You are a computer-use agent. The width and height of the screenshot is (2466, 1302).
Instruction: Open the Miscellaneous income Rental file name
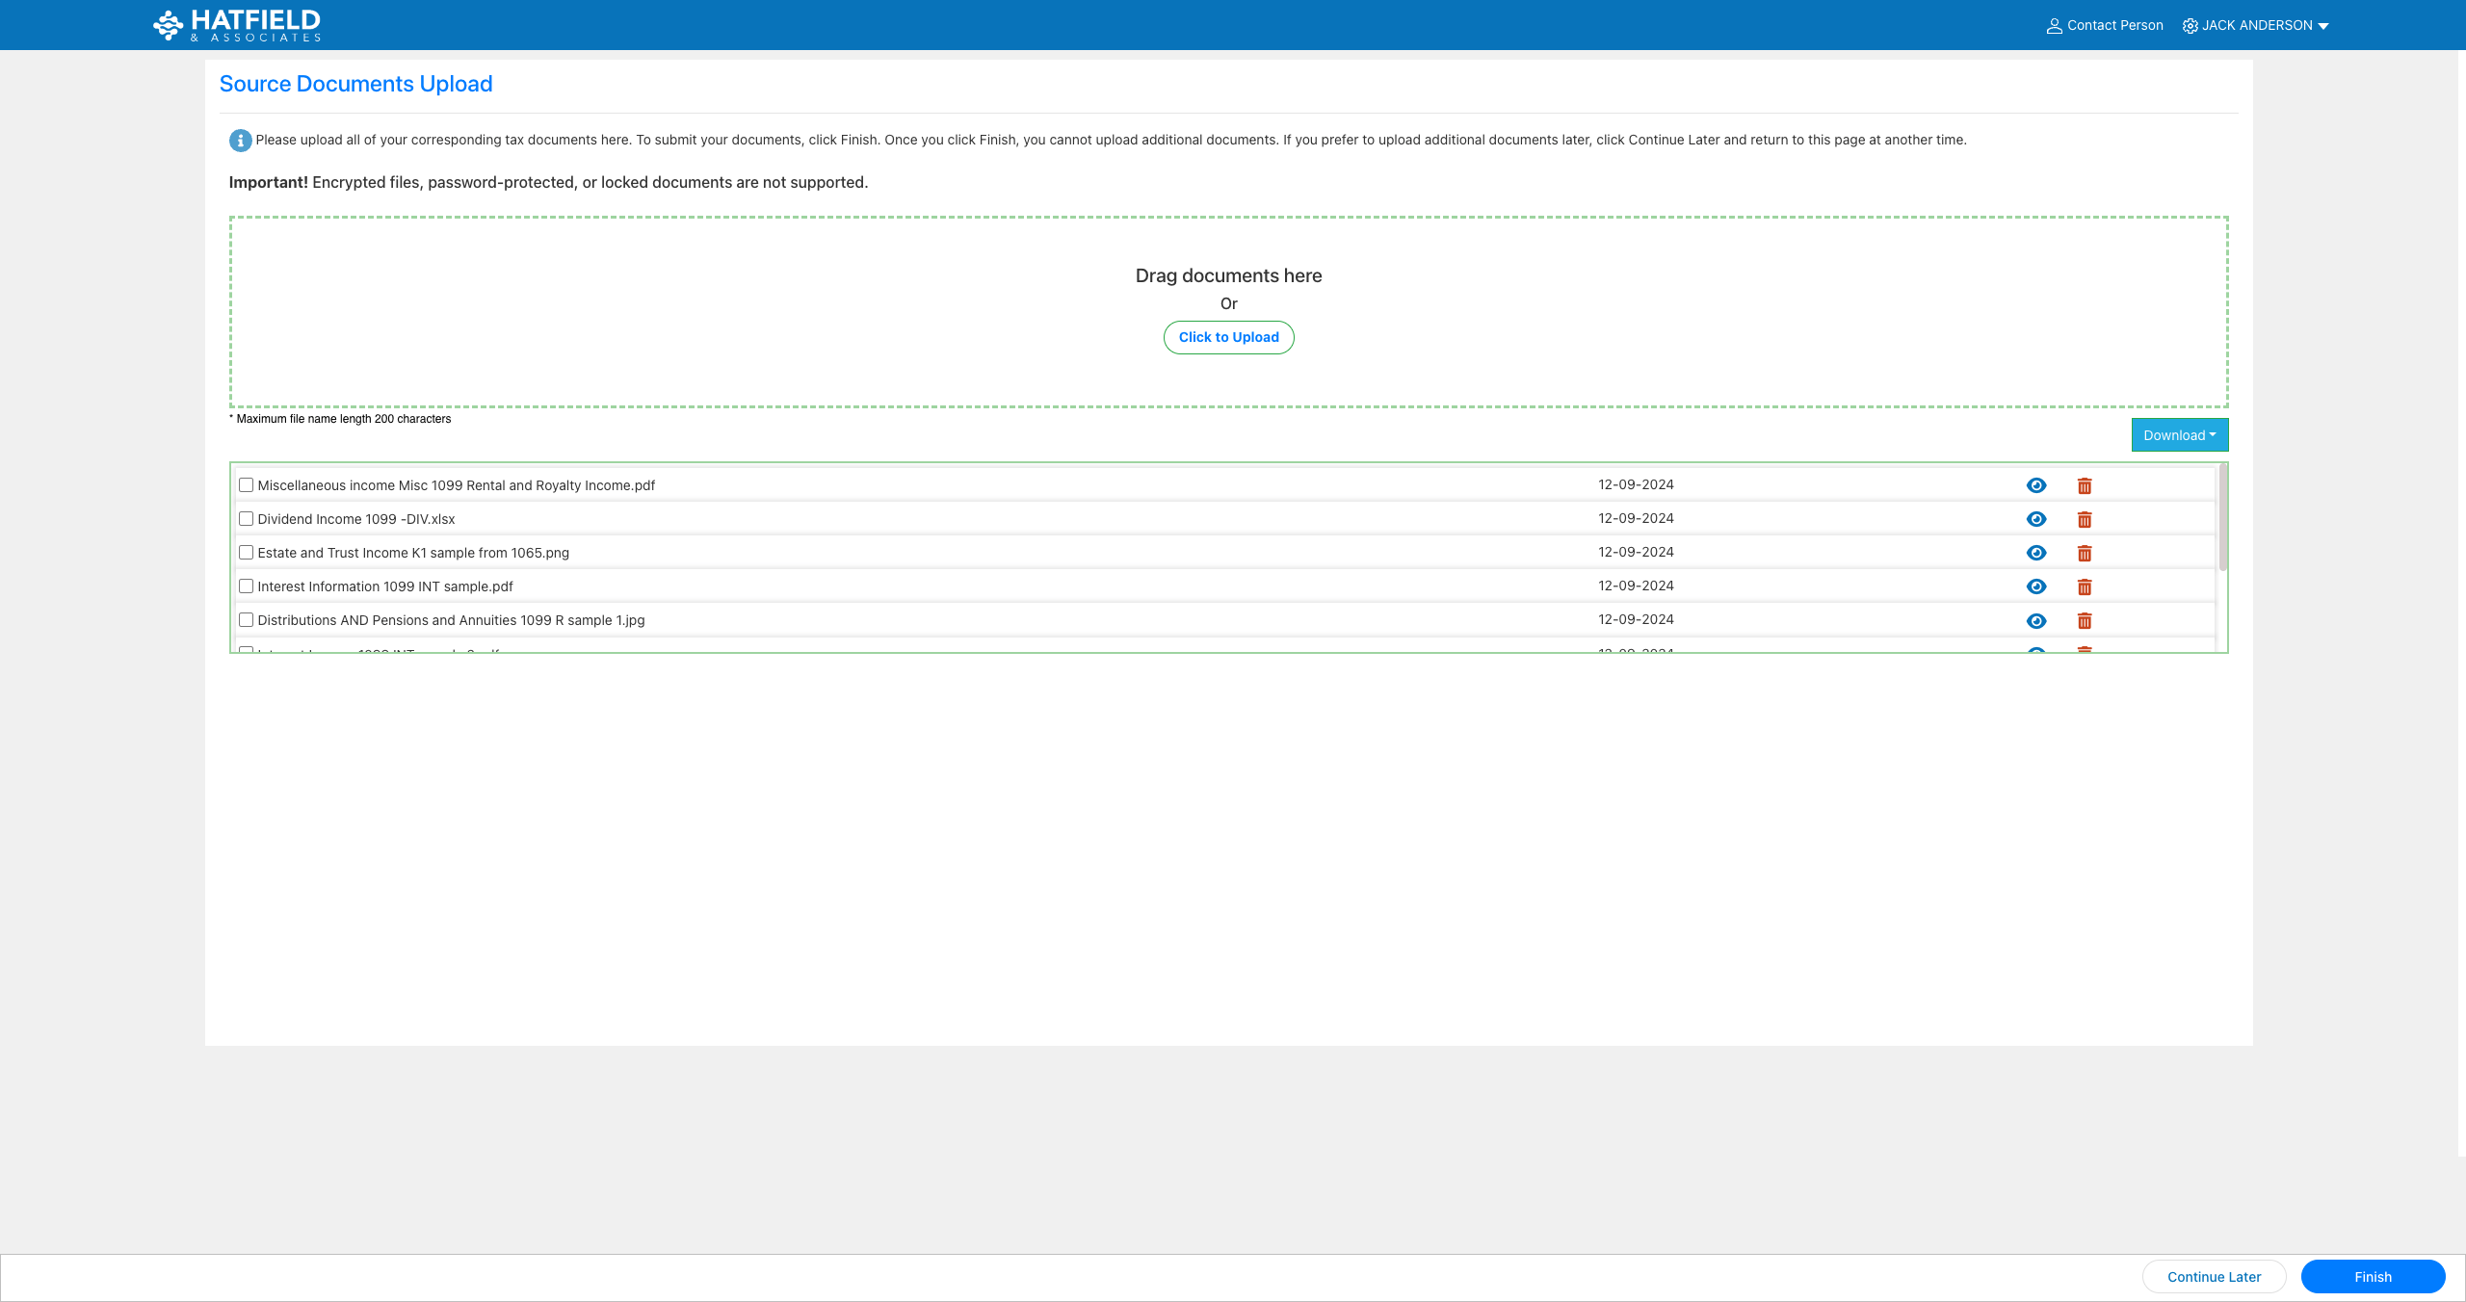(456, 484)
